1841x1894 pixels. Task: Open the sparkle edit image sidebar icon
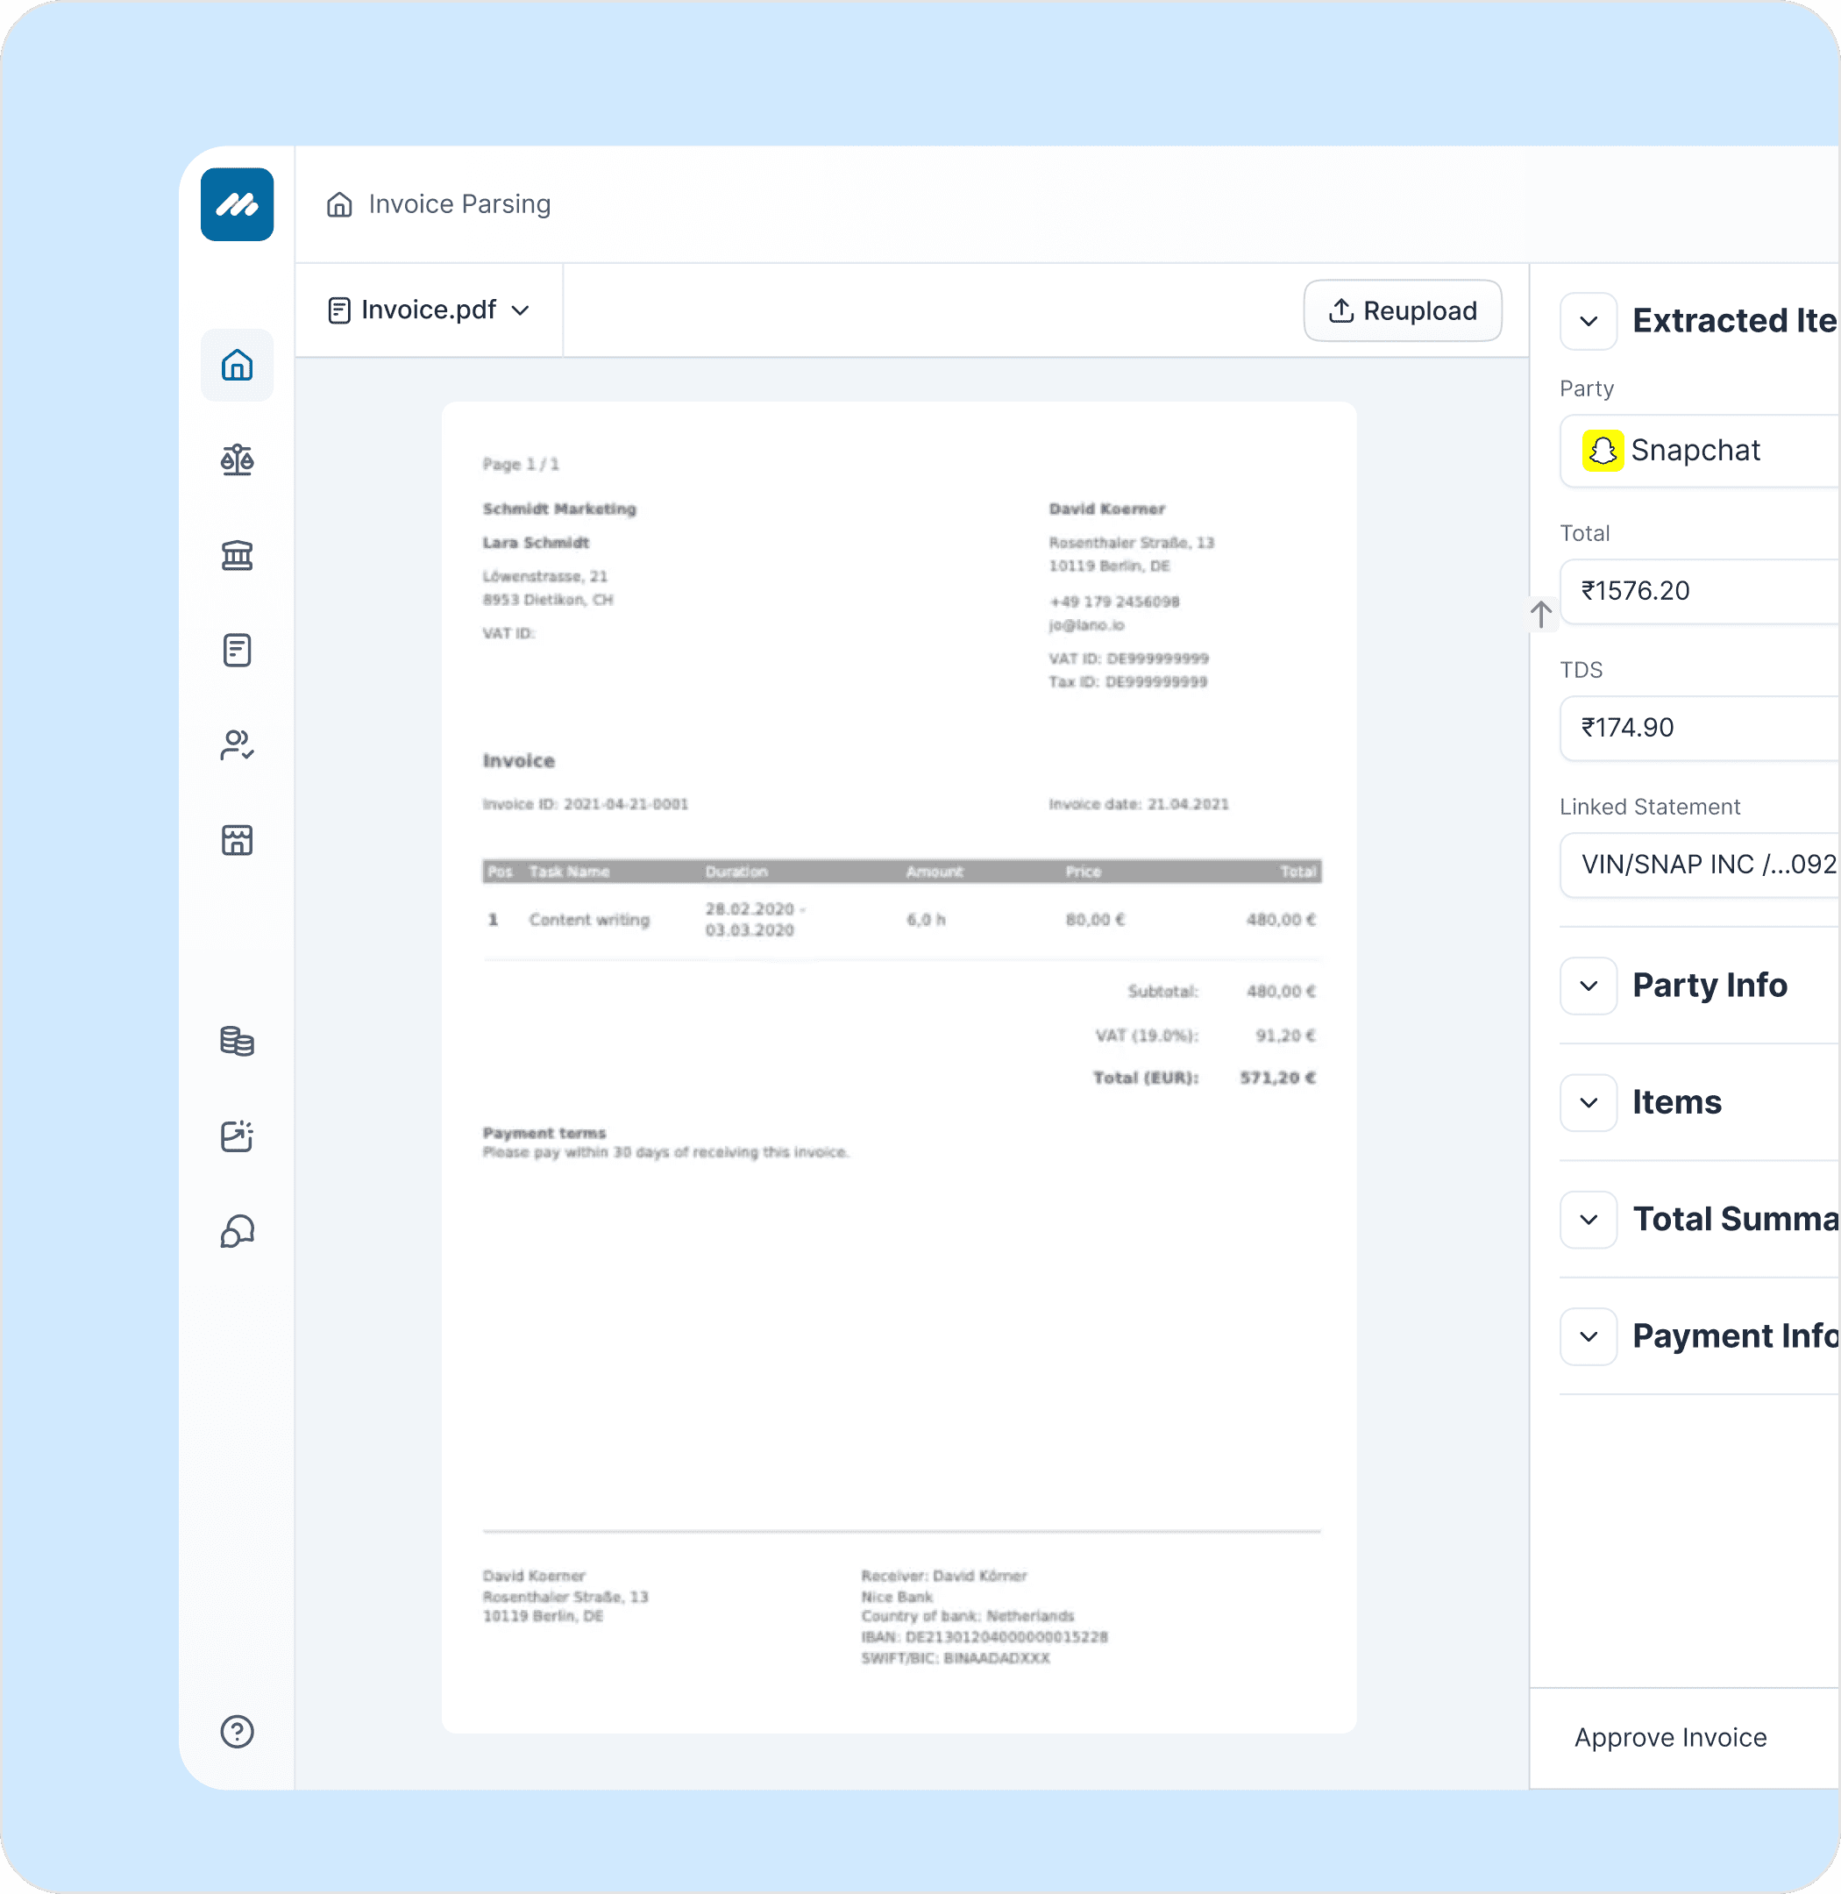point(237,1136)
